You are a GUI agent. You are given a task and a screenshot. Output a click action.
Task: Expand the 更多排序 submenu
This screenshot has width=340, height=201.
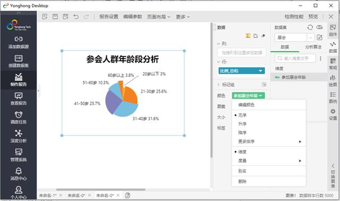click(x=269, y=141)
